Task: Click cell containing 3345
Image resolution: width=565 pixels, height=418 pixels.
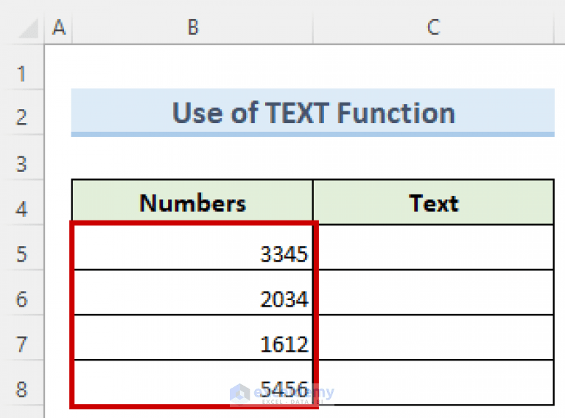Action: tap(193, 248)
